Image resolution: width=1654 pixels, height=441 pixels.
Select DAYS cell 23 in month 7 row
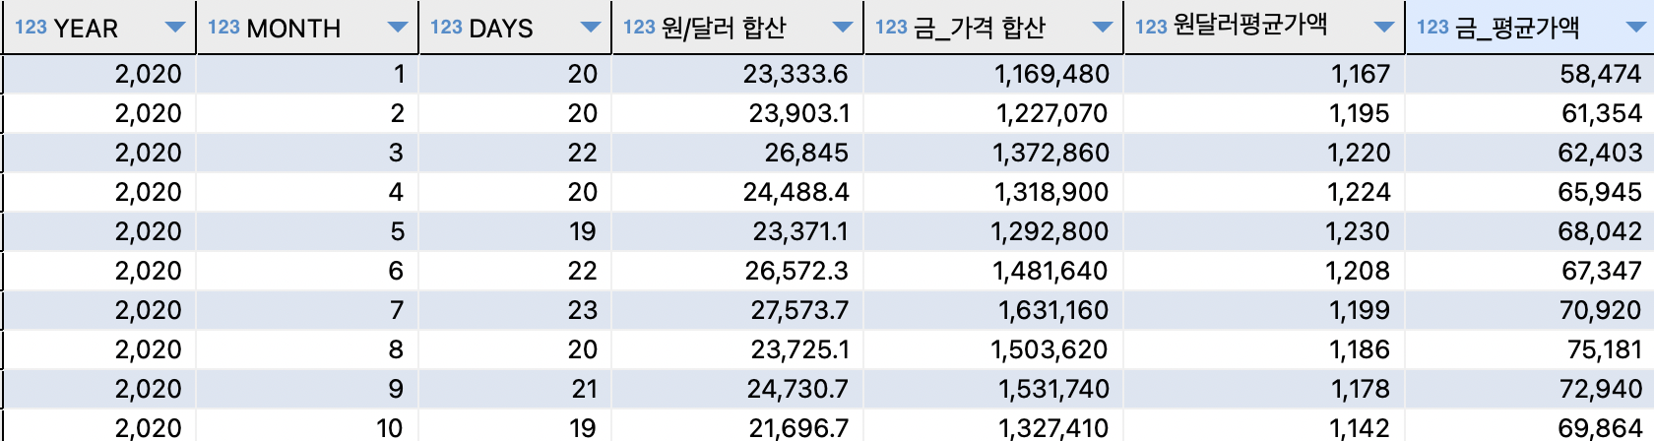(x=515, y=310)
